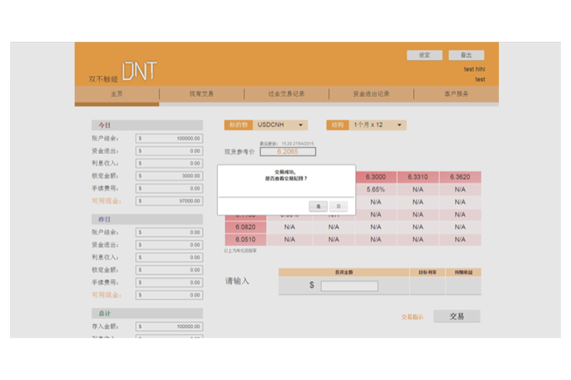This screenshot has width=571, height=380.
Task: Decline with the 否 button in dialog
Action: point(338,207)
